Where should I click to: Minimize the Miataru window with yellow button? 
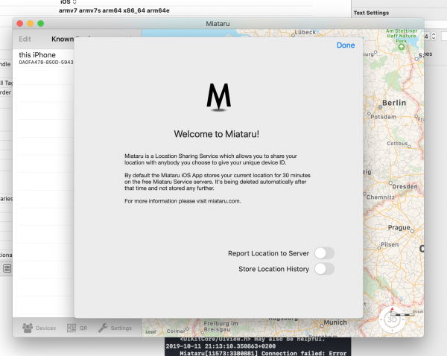31,23
